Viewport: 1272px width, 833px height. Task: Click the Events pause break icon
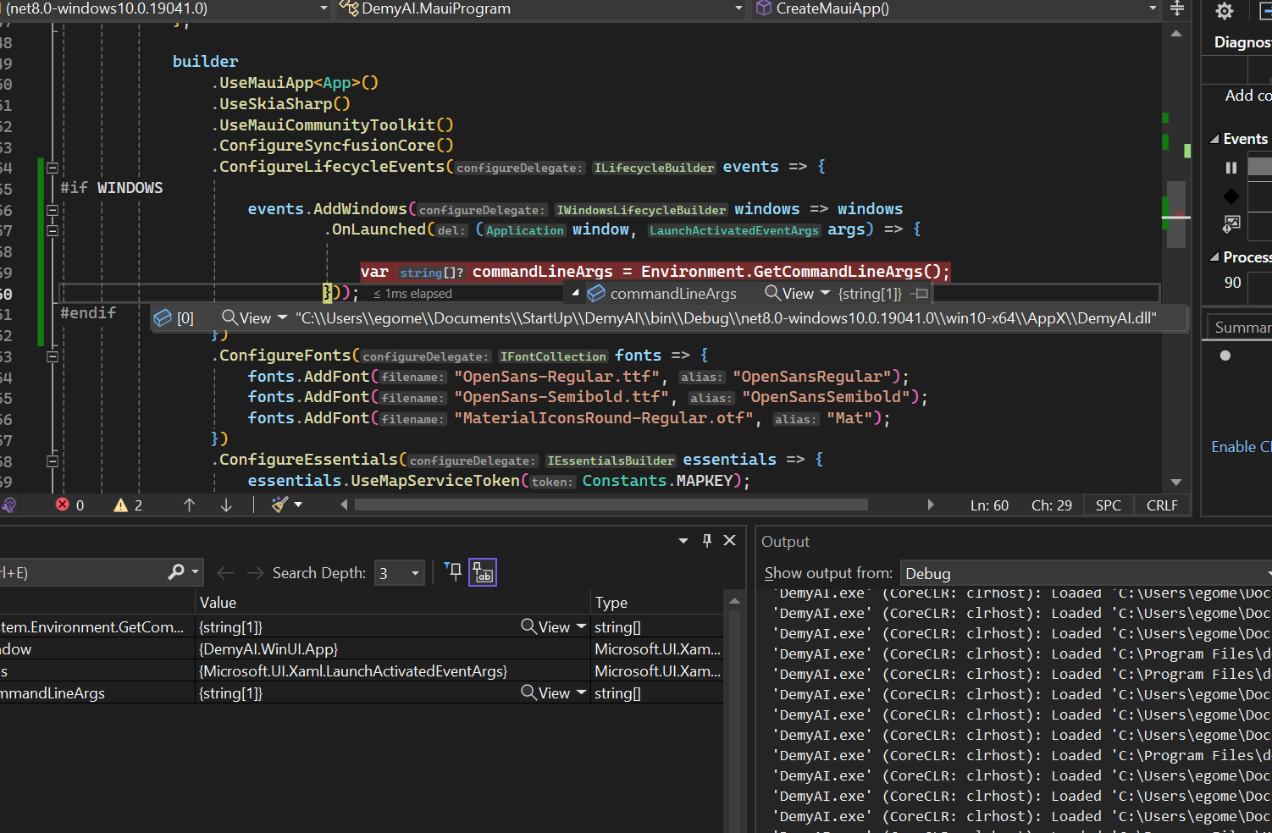point(1231,168)
